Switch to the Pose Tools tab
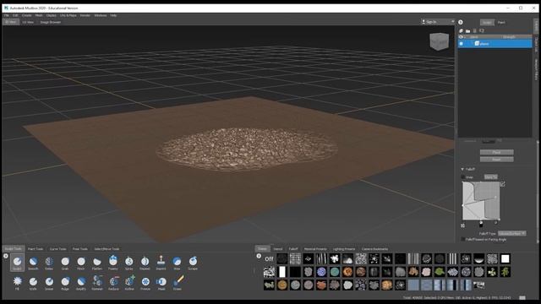 pyautogui.click(x=80, y=249)
